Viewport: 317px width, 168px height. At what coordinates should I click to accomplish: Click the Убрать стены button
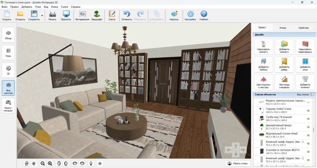pos(237,164)
